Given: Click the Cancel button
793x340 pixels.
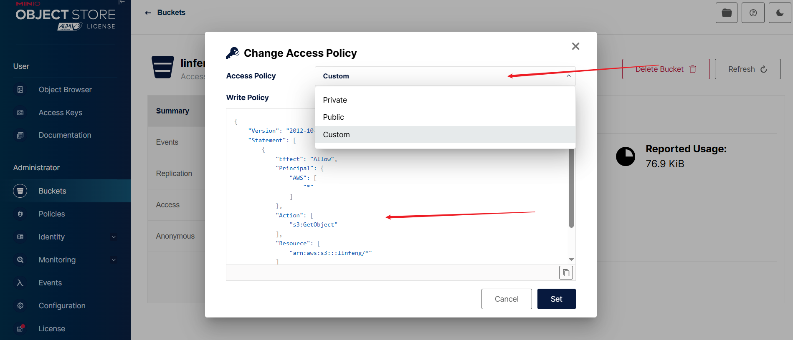Looking at the screenshot, I should (506, 299).
